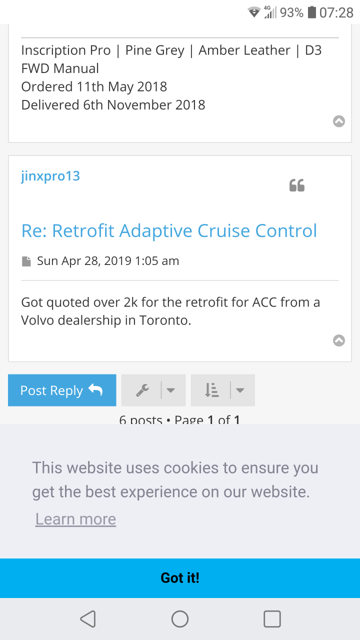Tap Android back navigation icon

point(88,619)
